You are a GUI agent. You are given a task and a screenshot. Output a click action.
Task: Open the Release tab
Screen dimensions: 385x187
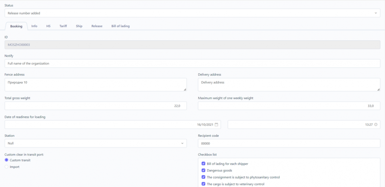click(97, 26)
